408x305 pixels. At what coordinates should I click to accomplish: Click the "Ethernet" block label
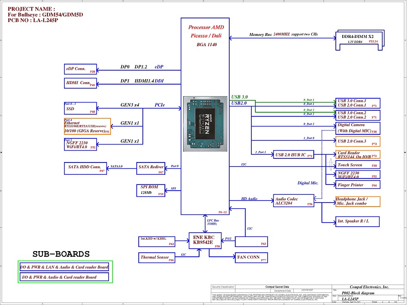(72, 123)
